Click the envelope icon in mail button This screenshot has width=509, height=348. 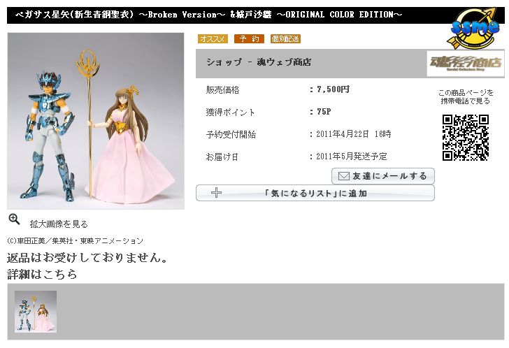(343, 176)
